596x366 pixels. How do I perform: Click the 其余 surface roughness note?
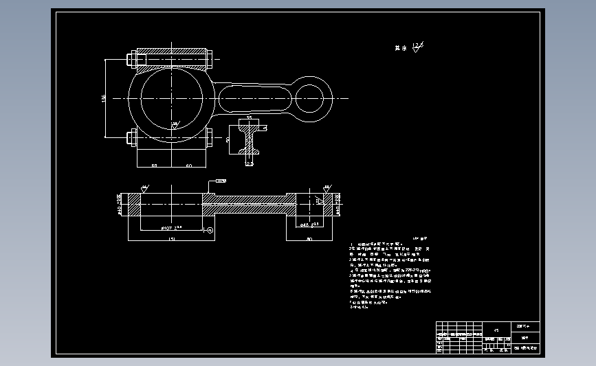tap(409, 47)
